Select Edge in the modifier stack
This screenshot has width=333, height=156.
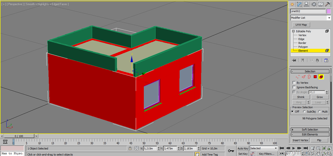click(x=301, y=39)
